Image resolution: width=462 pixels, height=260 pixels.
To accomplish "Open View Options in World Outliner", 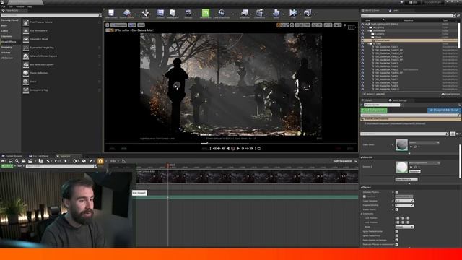I will pos(450,95).
